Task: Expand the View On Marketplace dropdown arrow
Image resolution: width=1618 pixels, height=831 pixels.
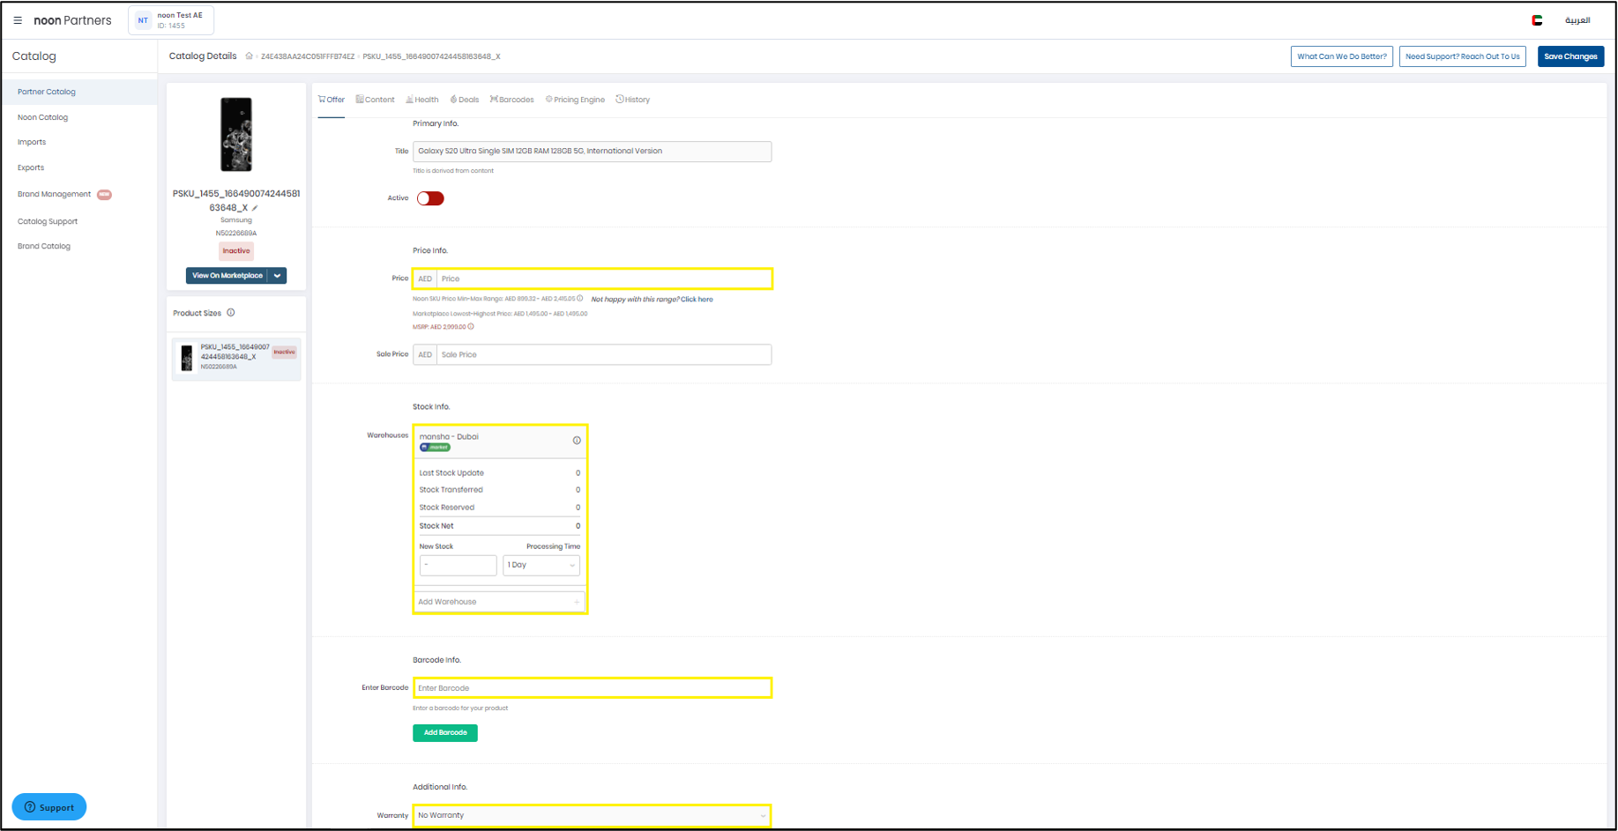Action: click(x=278, y=276)
